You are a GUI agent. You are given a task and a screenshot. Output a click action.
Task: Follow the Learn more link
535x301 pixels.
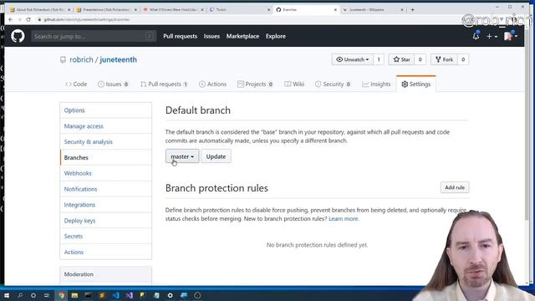(344, 219)
